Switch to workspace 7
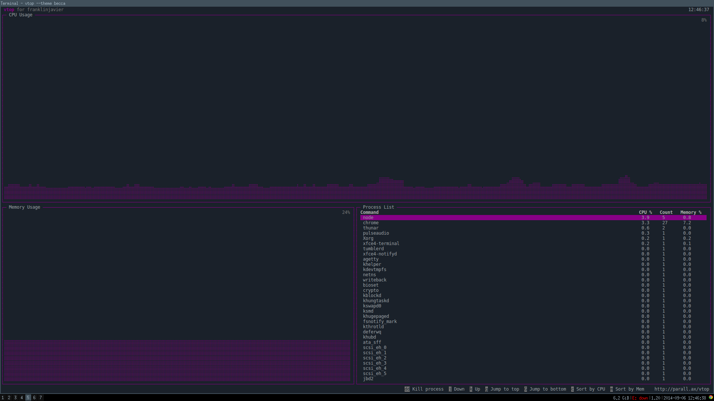This screenshot has width=714, height=401. tap(41, 398)
